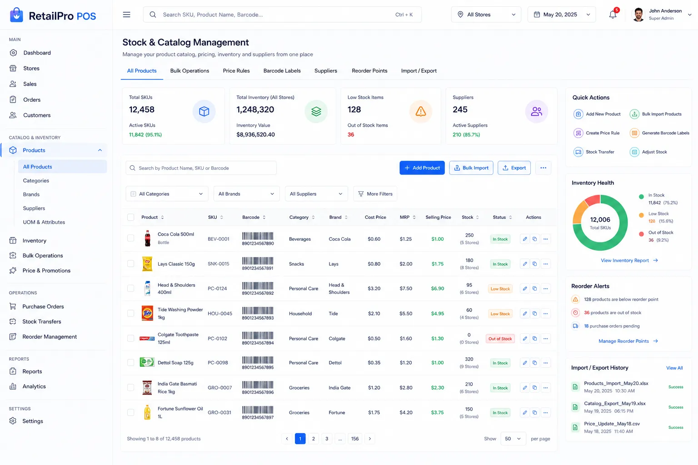
Task: Open the All Categories filter dropdown
Action: click(167, 194)
